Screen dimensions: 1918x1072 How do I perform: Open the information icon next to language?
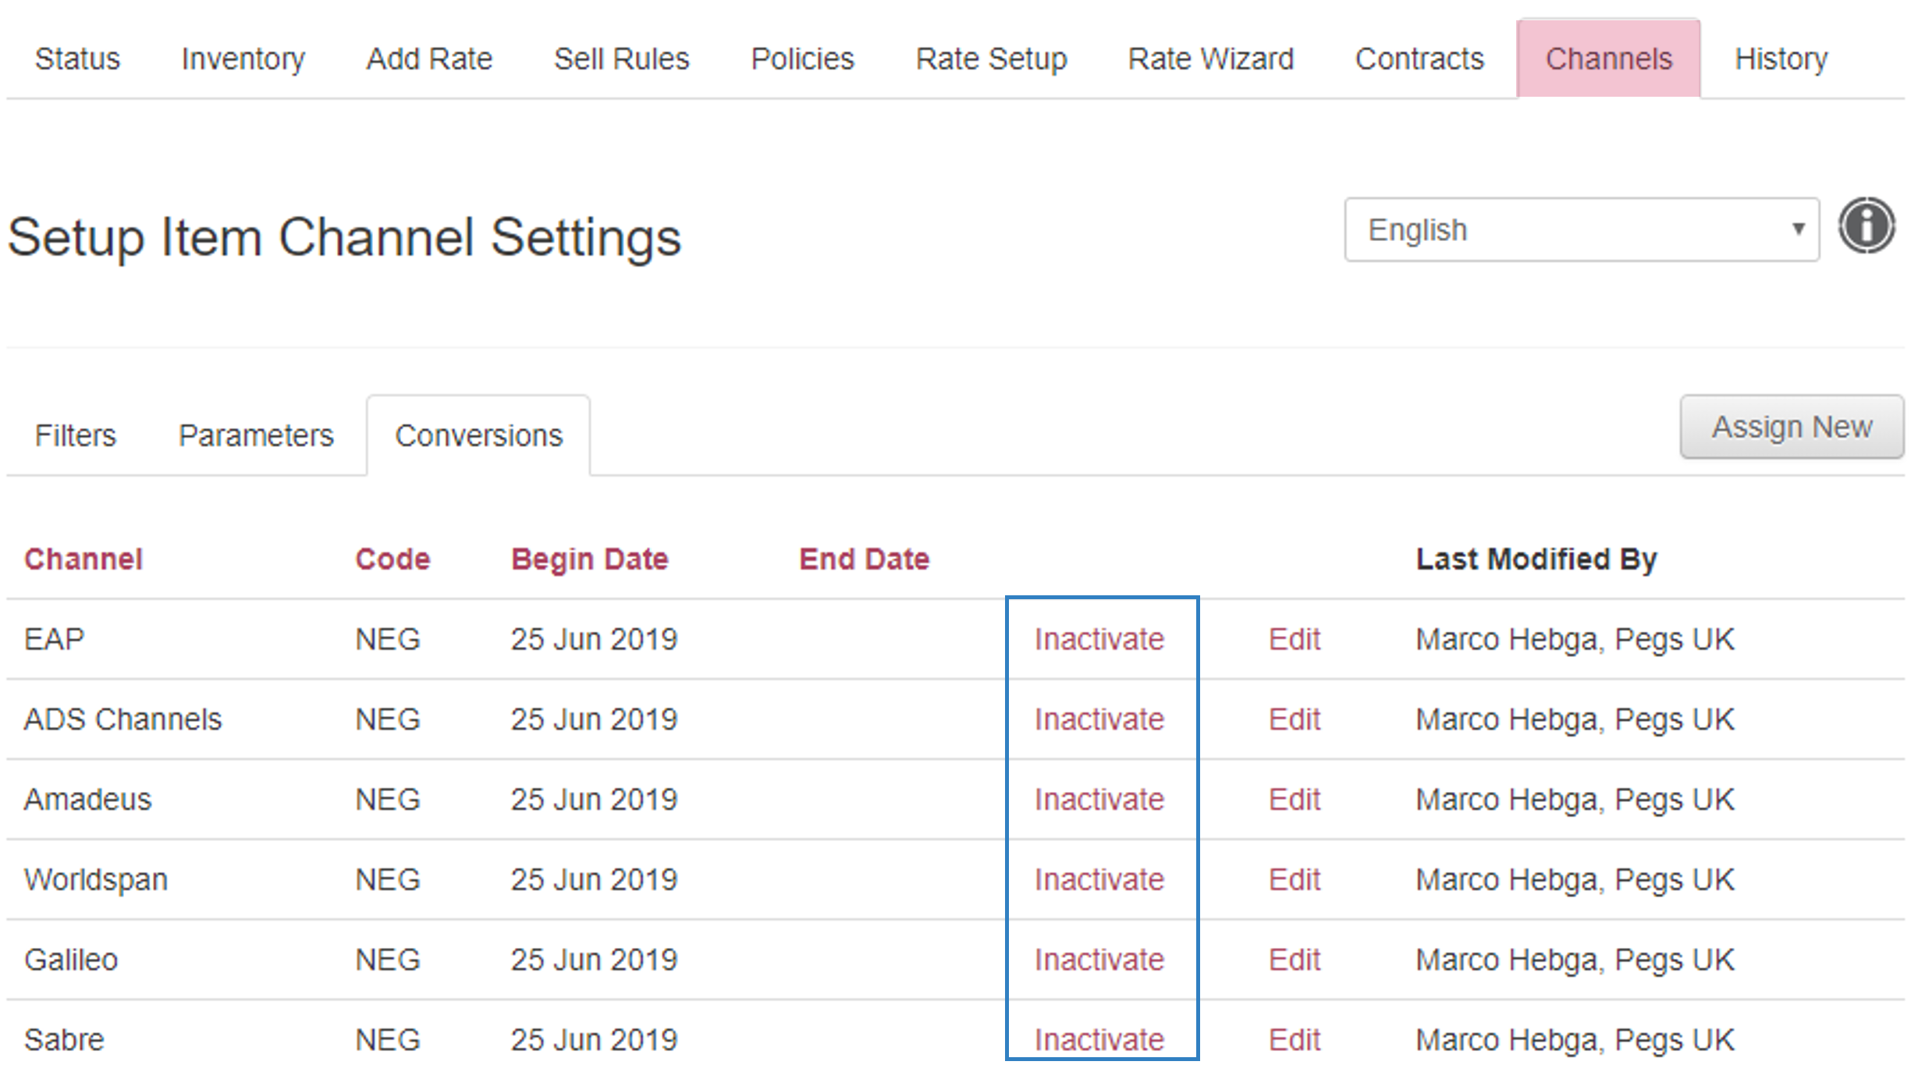point(1866,226)
